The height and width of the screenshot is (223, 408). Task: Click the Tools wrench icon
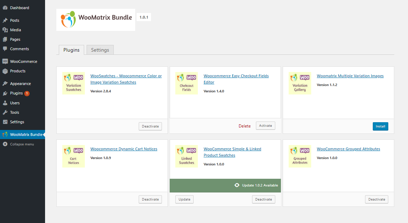5,112
